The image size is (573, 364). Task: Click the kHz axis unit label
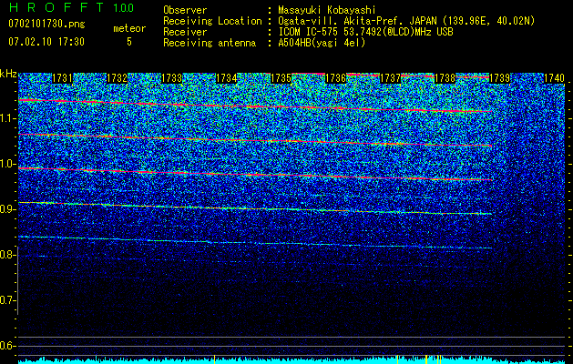8,74
